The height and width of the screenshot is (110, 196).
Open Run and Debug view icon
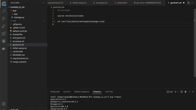coord(4,26)
